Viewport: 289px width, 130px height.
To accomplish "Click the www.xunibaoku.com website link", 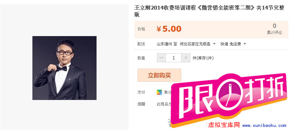I will 264,126.
